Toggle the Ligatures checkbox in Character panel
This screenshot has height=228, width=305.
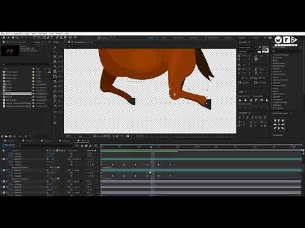[240, 82]
